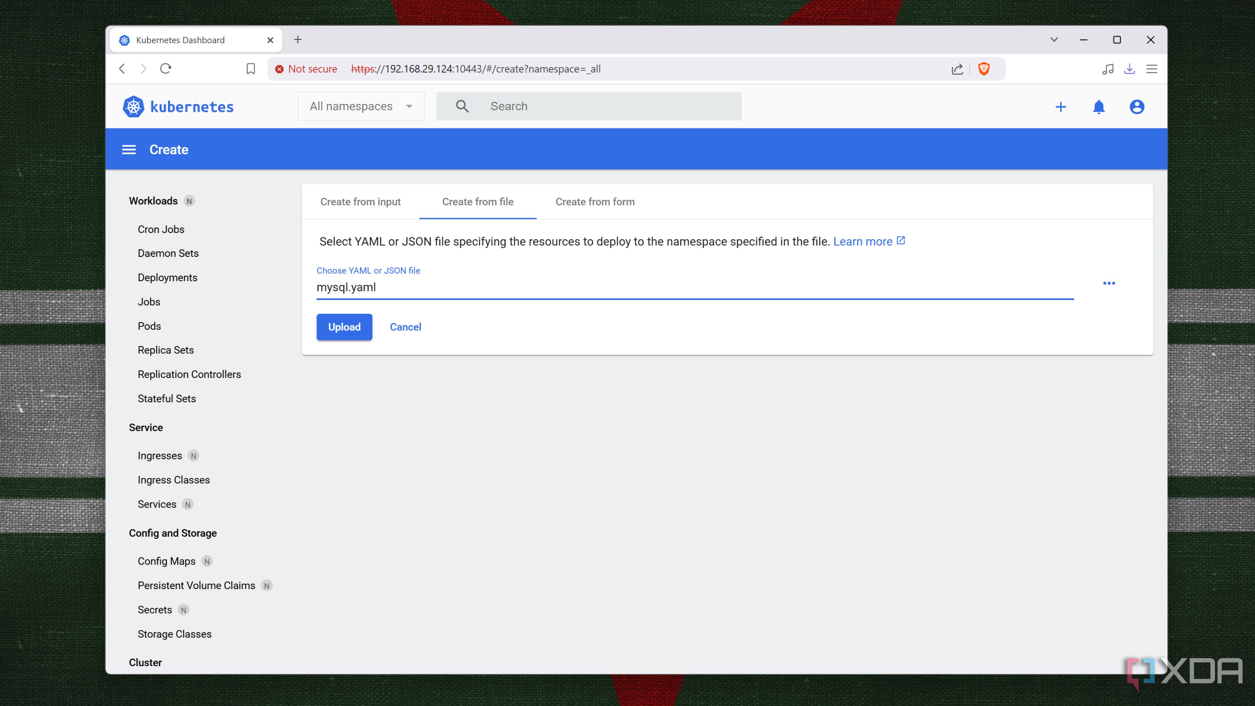
Task: Open the Learn more link
Action: [863, 241]
